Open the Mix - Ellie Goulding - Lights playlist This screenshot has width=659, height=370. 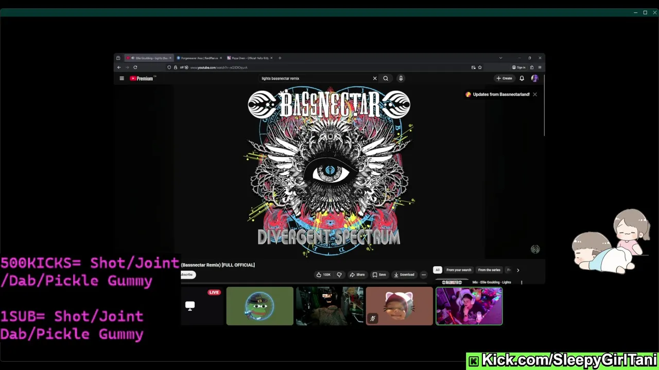(492, 282)
